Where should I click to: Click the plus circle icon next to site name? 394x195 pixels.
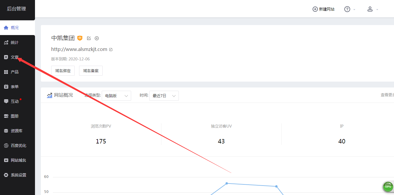point(97,38)
